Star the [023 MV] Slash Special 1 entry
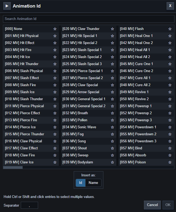The width and height of the screenshot is (176, 212). pyautogui.click(x=112, y=50)
